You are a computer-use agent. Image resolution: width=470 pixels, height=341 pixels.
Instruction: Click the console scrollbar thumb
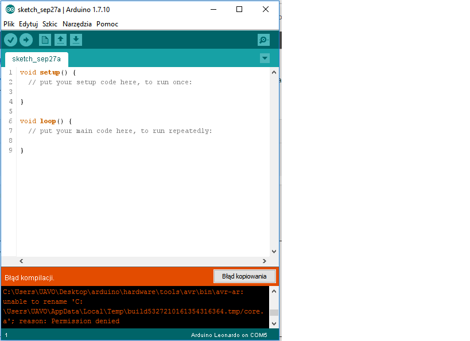pos(274,312)
